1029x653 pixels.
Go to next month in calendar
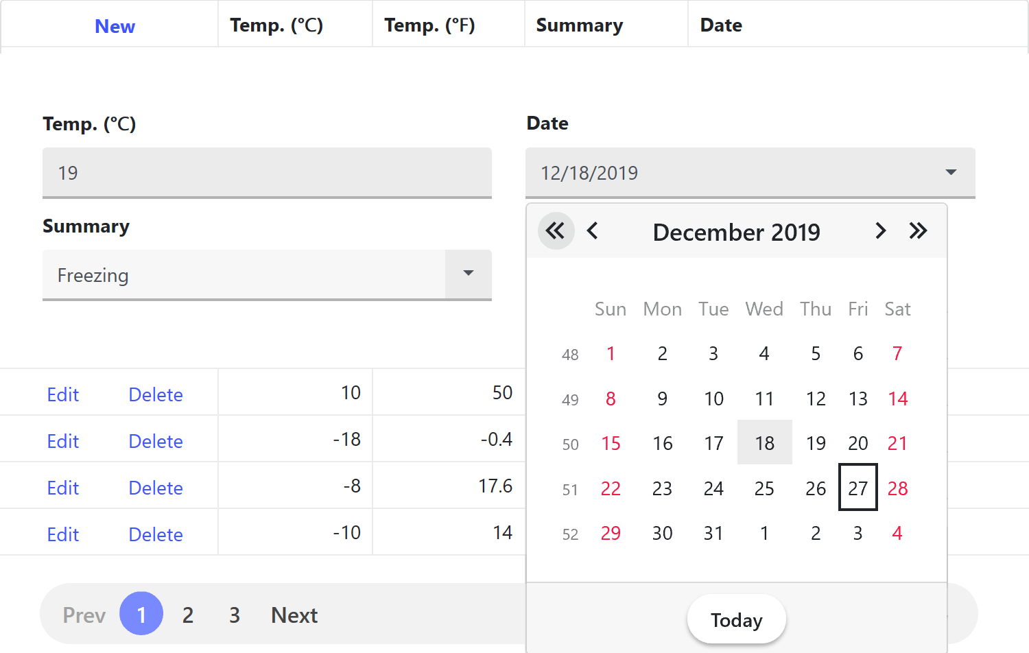click(881, 231)
